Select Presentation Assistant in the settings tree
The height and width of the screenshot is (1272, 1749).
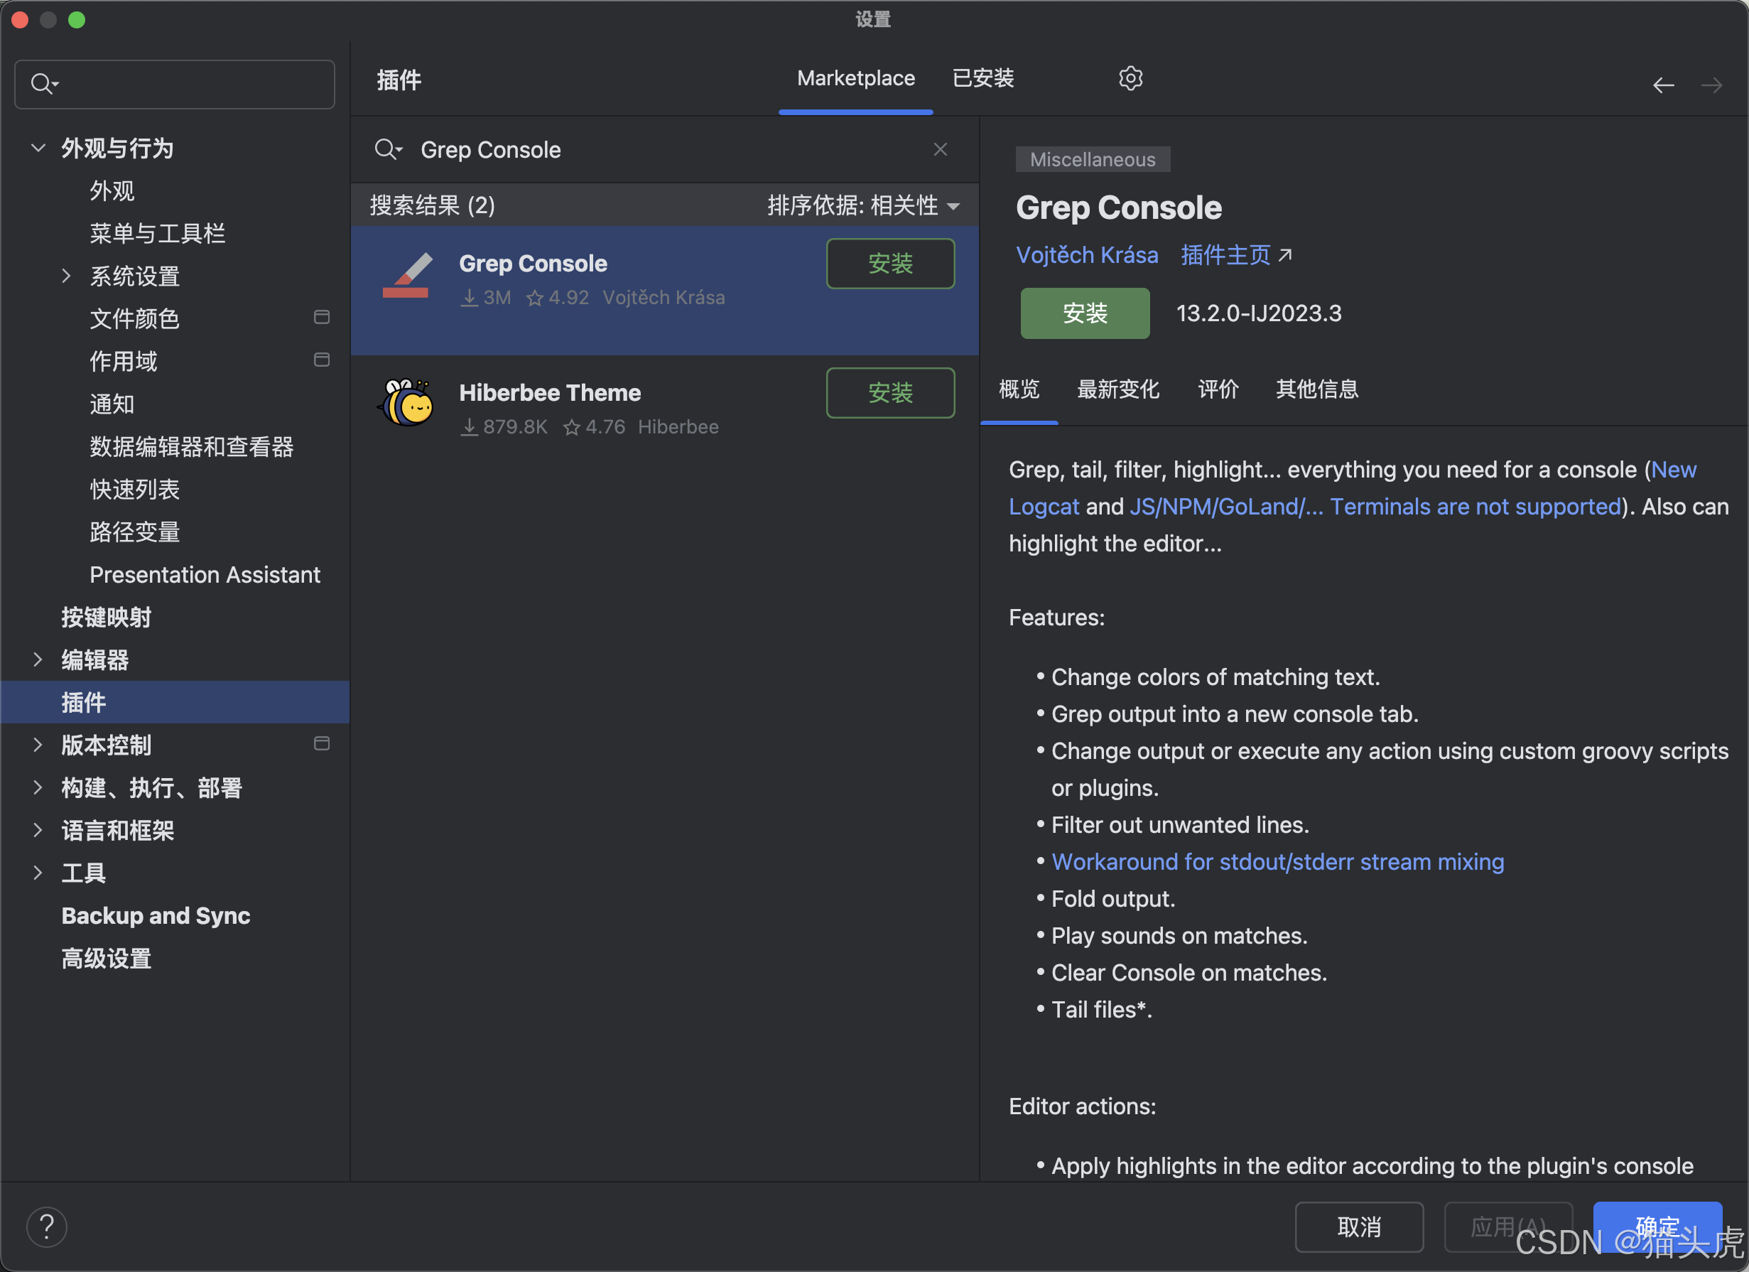point(205,575)
